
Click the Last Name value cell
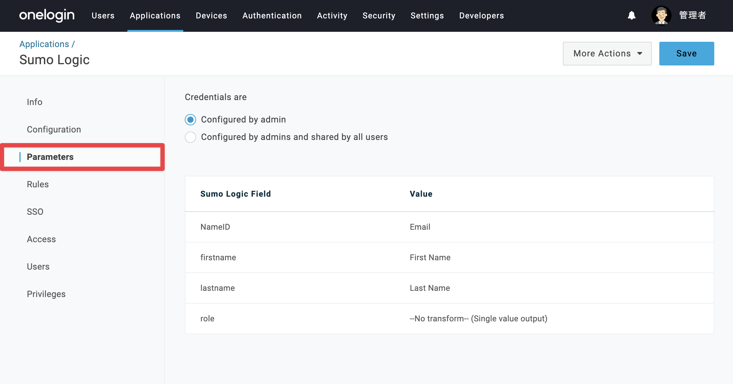click(x=430, y=288)
